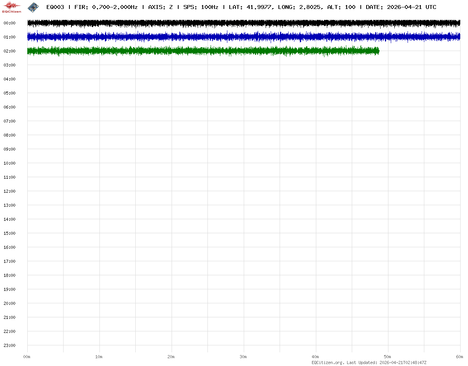Click the AXIS: Z header label

(x=160, y=7)
